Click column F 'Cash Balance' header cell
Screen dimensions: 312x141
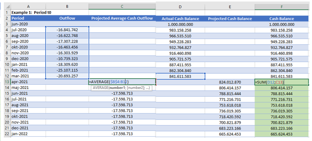pyautogui.click(x=282, y=19)
